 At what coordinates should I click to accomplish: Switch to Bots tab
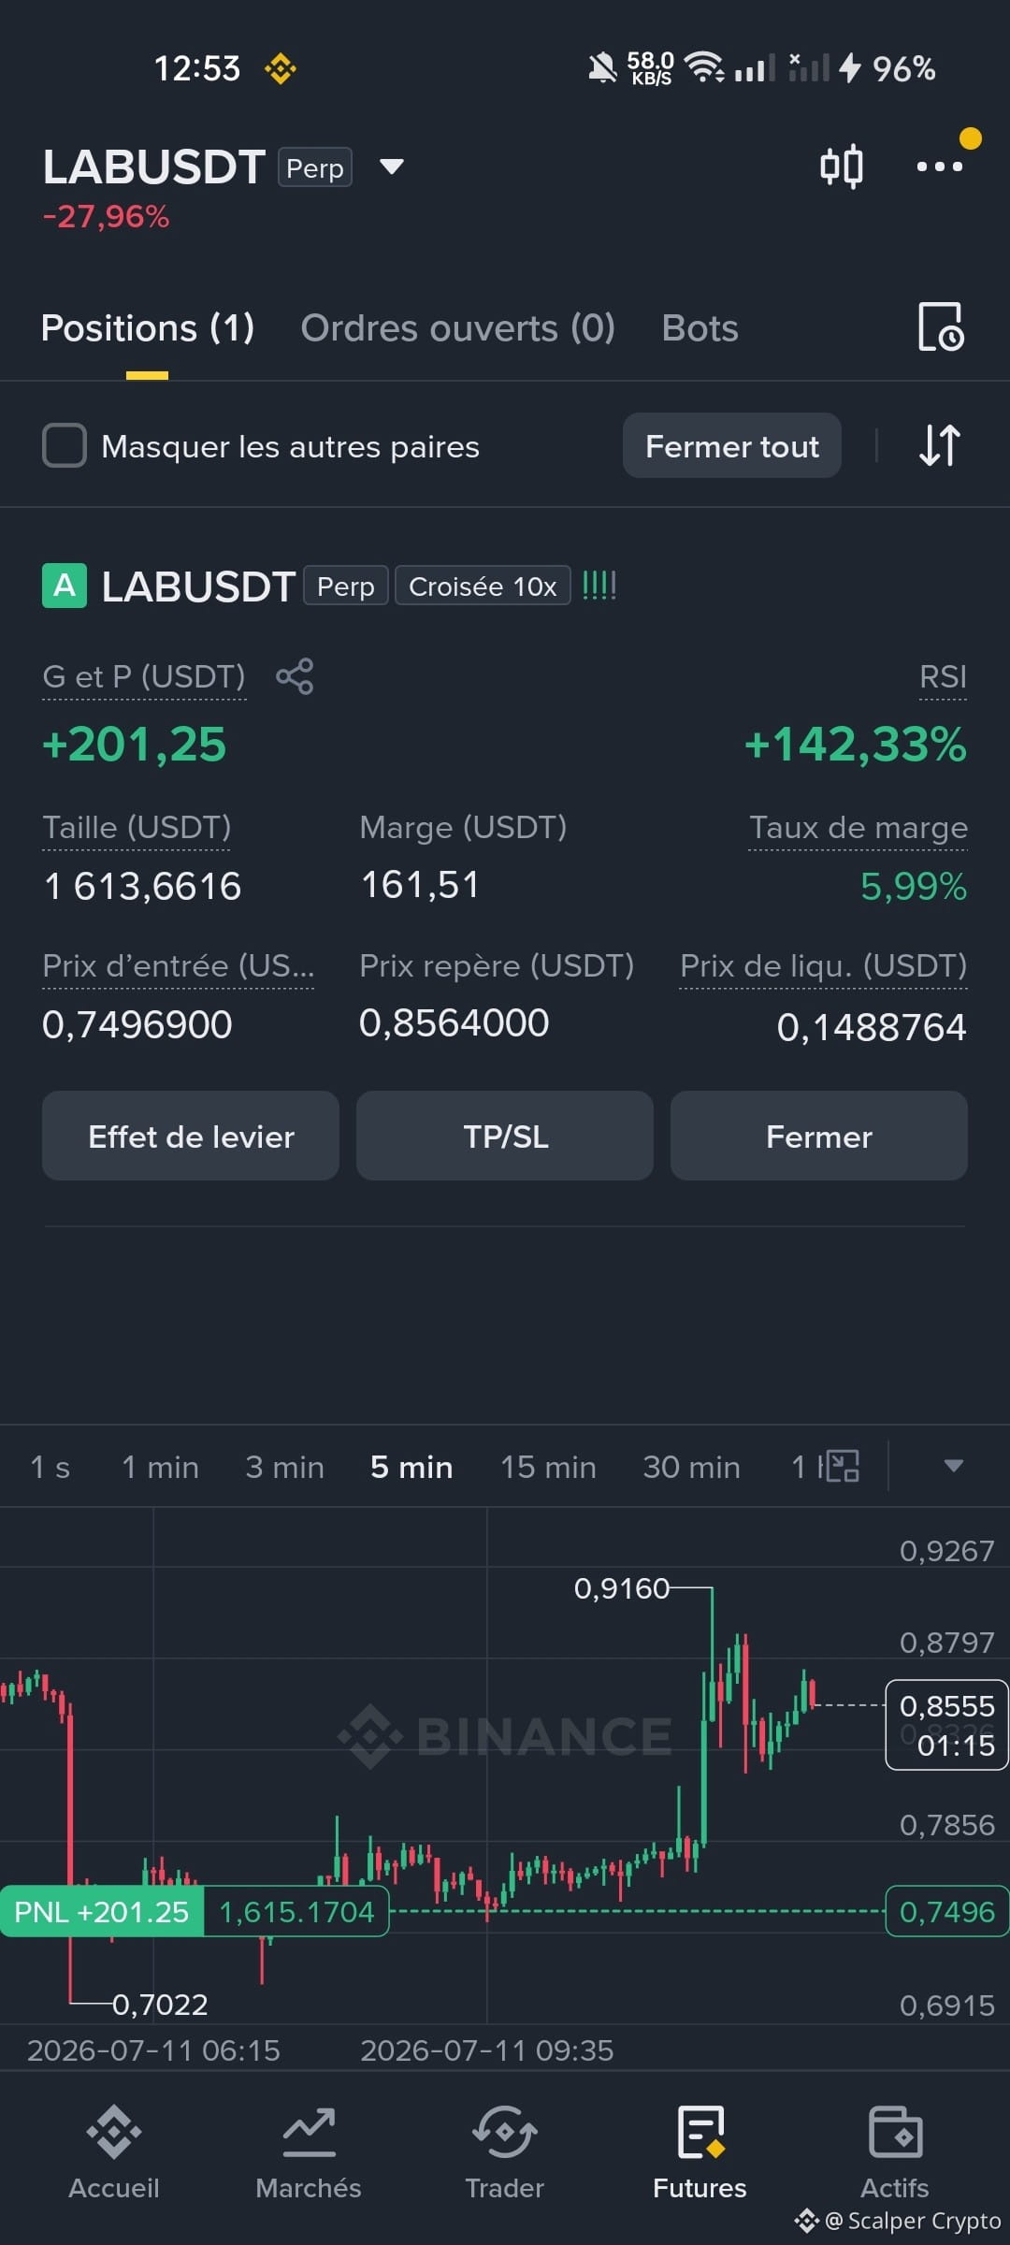(x=700, y=328)
